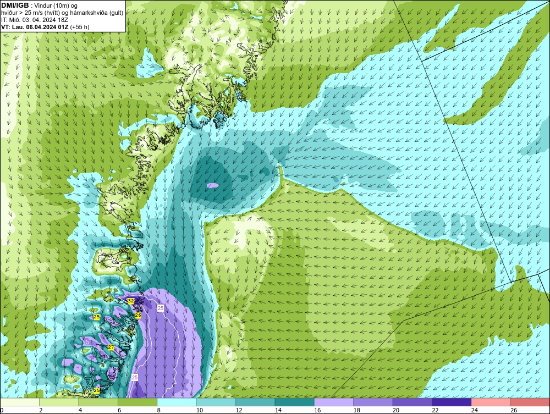The height and width of the screenshot is (414, 550).
Task: Select the 20–22 m/s violet legend swatch
Action: point(413,402)
